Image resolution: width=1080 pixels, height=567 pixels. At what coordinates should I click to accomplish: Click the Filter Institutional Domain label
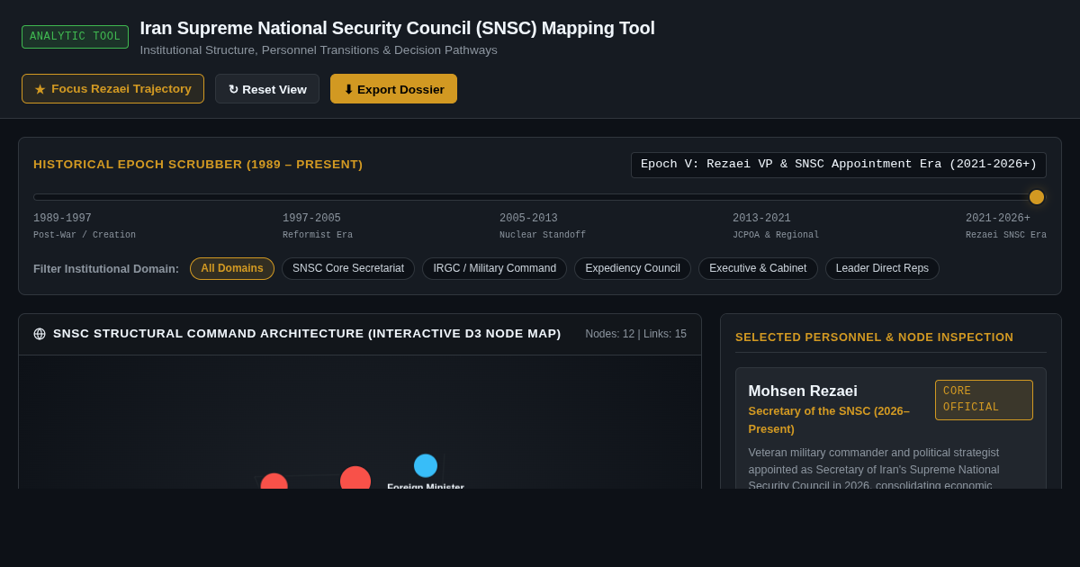[x=106, y=268]
